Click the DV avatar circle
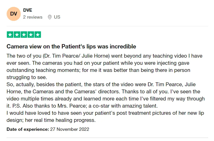The image size is (214, 141). (x=14, y=14)
